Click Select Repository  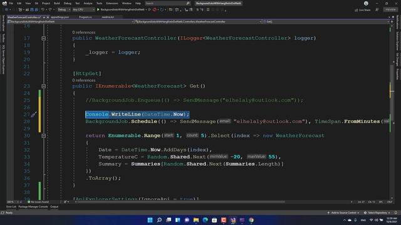[377, 212]
